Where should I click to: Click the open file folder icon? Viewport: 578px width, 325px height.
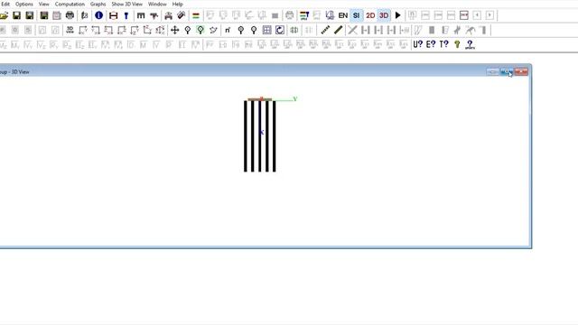(x=4, y=15)
